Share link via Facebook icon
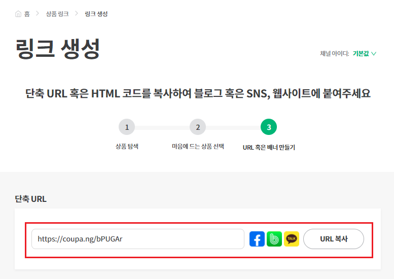This screenshot has height=279, width=394. click(257, 239)
